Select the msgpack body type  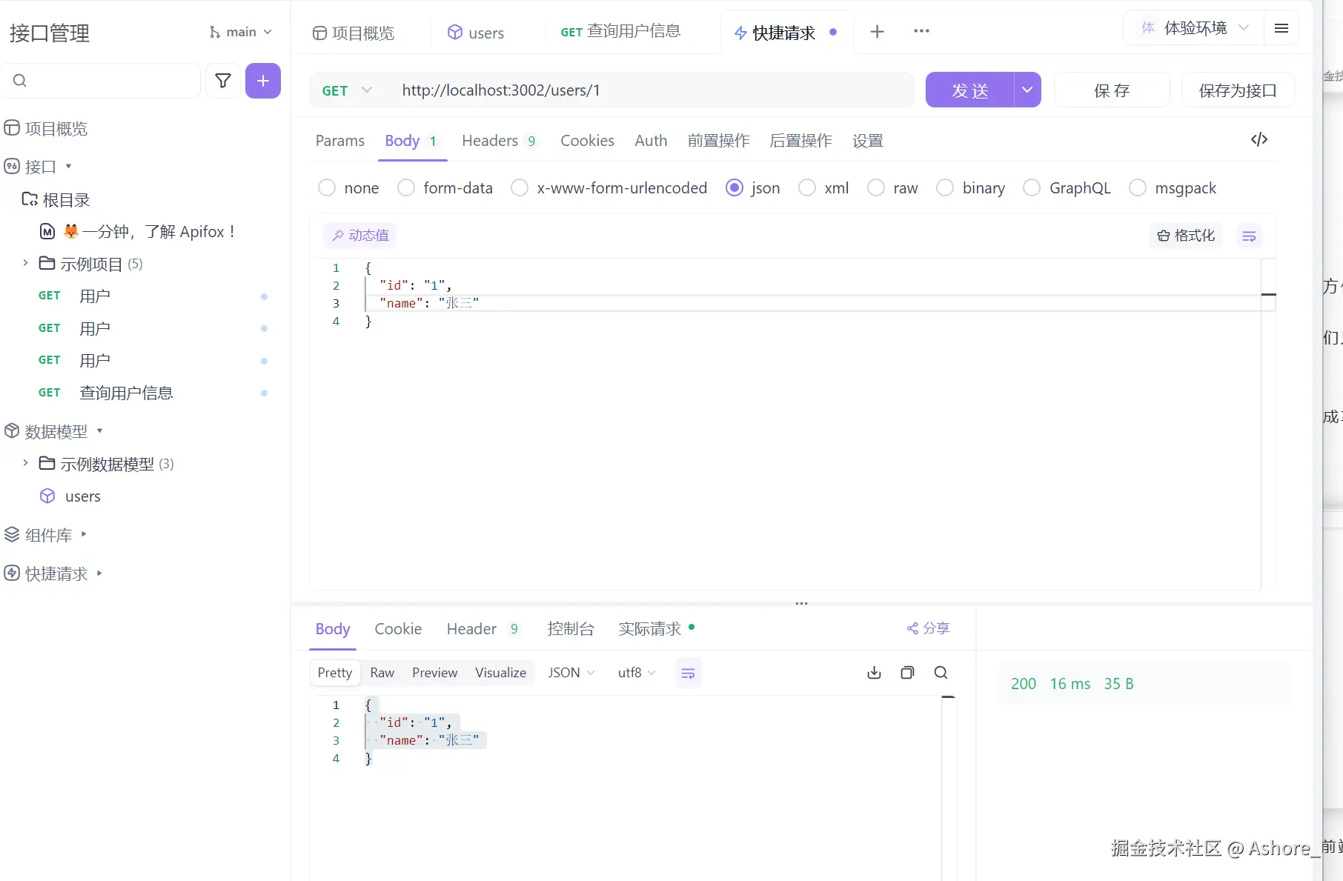click(1138, 188)
